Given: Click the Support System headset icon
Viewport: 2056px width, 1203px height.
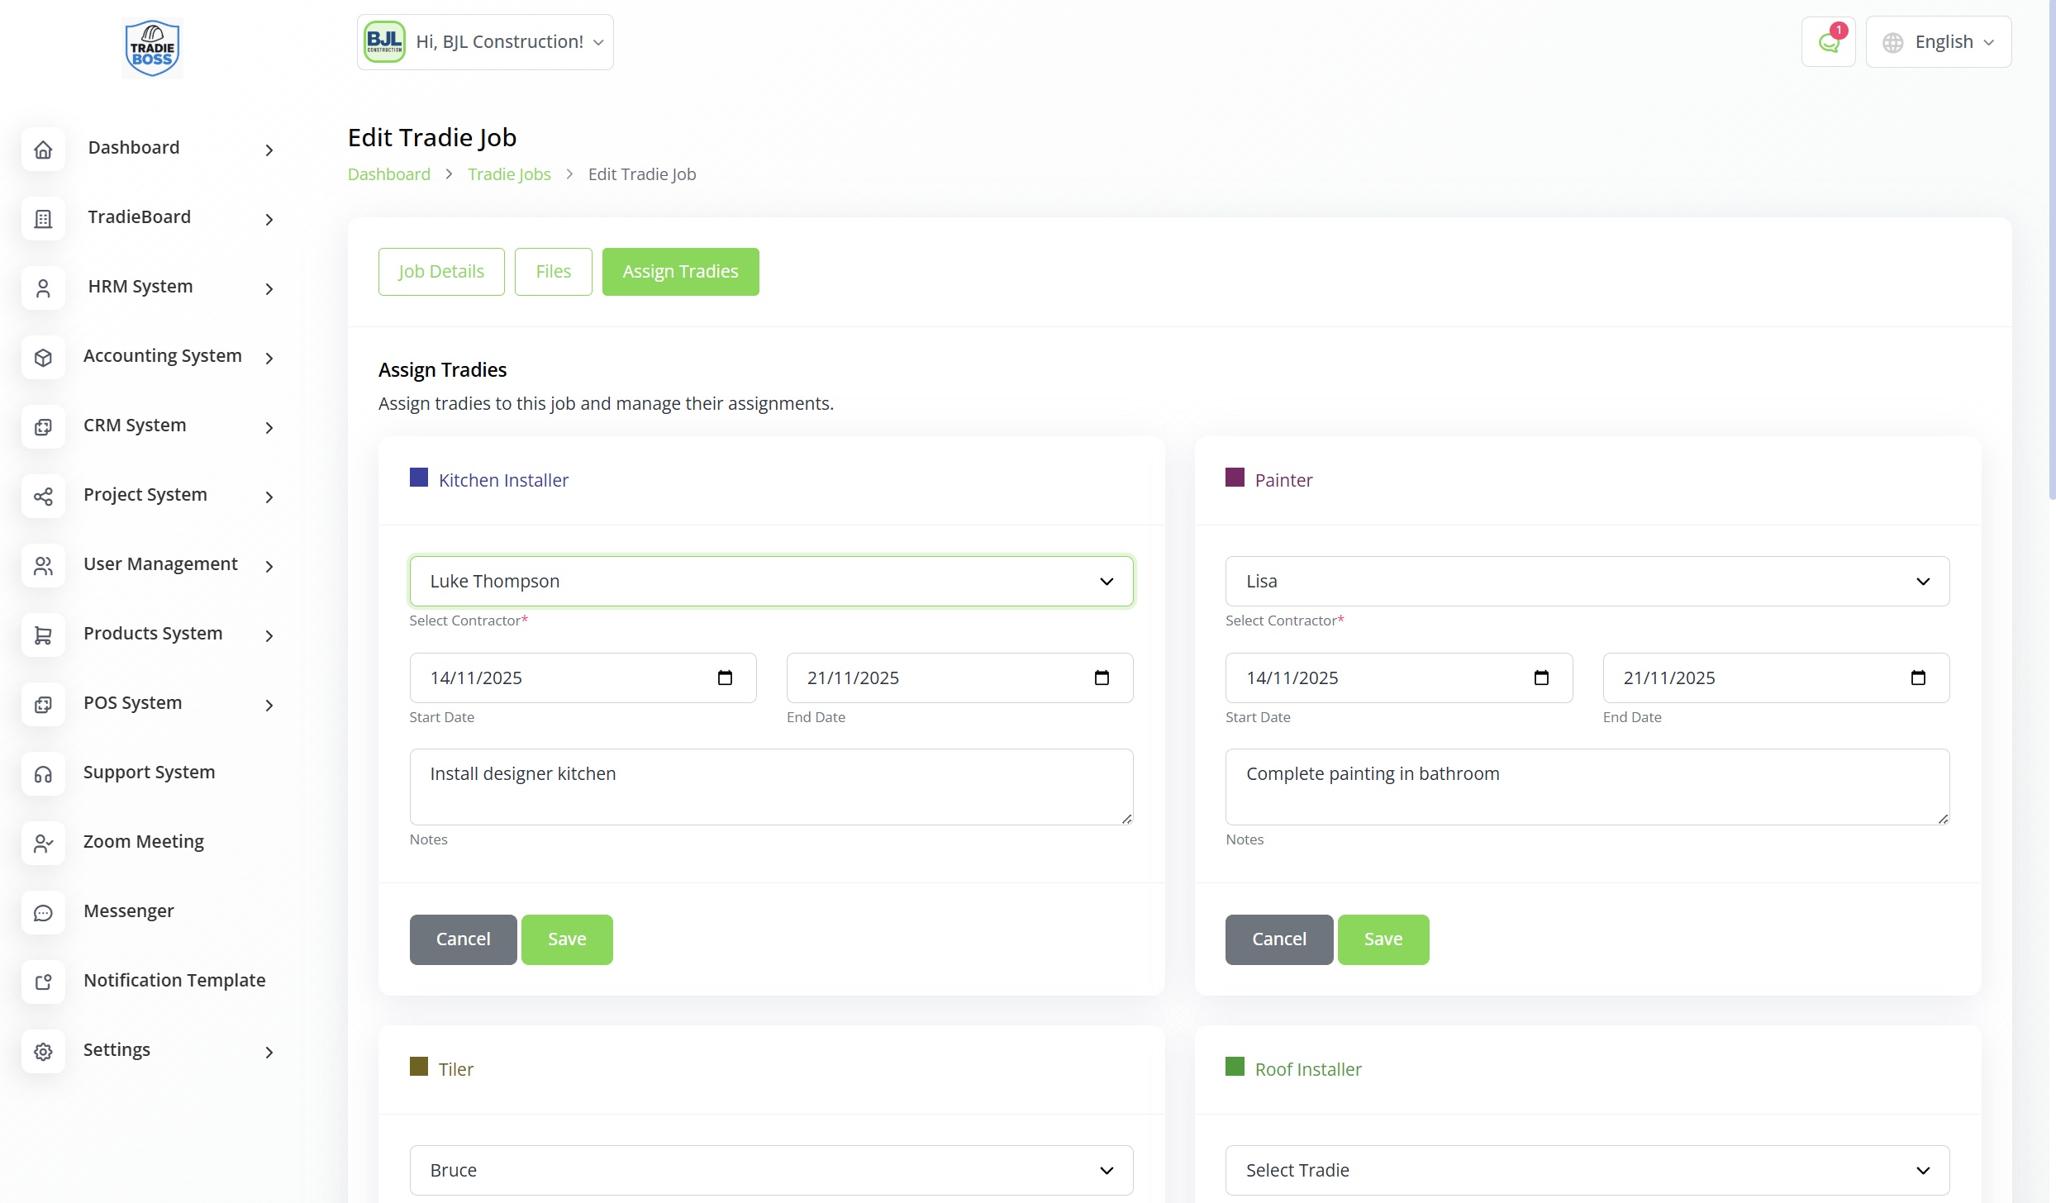Looking at the screenshot, I should (43, 773).
